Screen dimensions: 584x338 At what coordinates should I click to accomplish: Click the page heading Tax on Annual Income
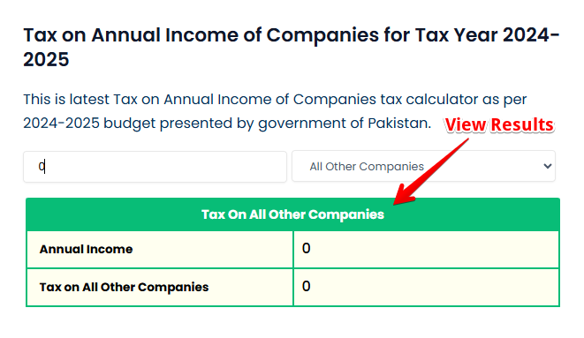[x=292, y=48]
